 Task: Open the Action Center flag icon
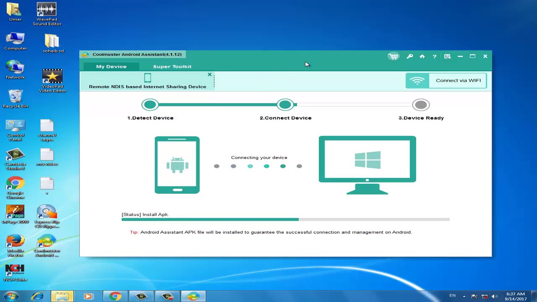474,297
